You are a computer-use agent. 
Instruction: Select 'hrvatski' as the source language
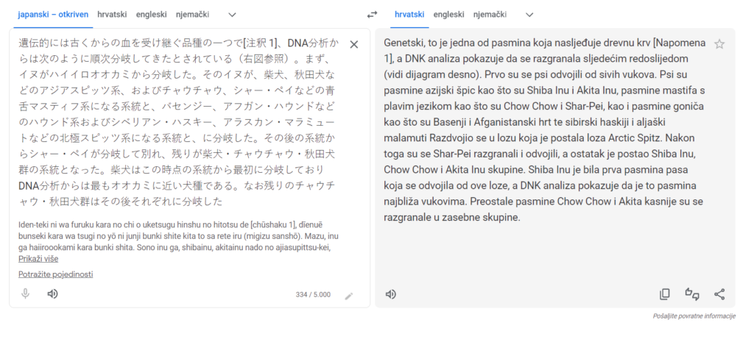click(x=113, y=14)
